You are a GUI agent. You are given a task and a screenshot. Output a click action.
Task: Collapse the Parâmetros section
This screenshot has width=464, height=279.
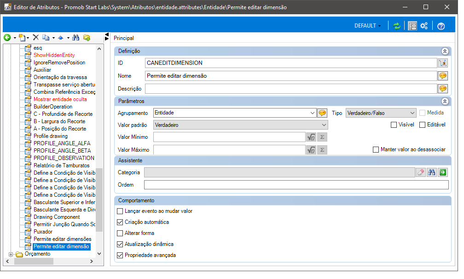pyautogui.click(x=445, y=102)
